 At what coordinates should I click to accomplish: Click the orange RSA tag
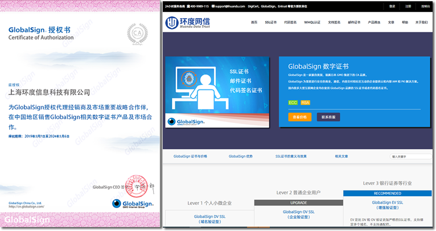(x=305, y=102)
